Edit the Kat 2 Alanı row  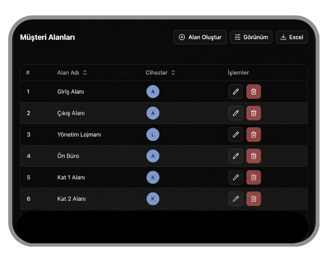pyautogui.click(x=236, y=199)
